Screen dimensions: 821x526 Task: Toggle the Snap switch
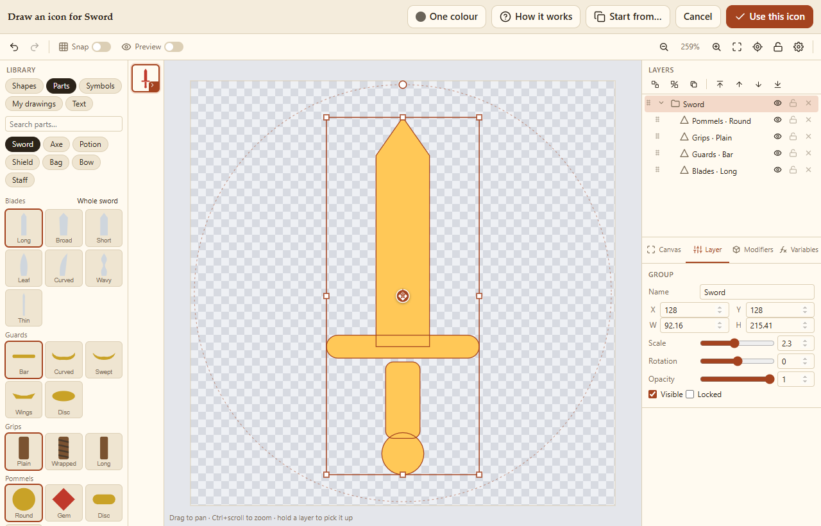click(101, 47)
